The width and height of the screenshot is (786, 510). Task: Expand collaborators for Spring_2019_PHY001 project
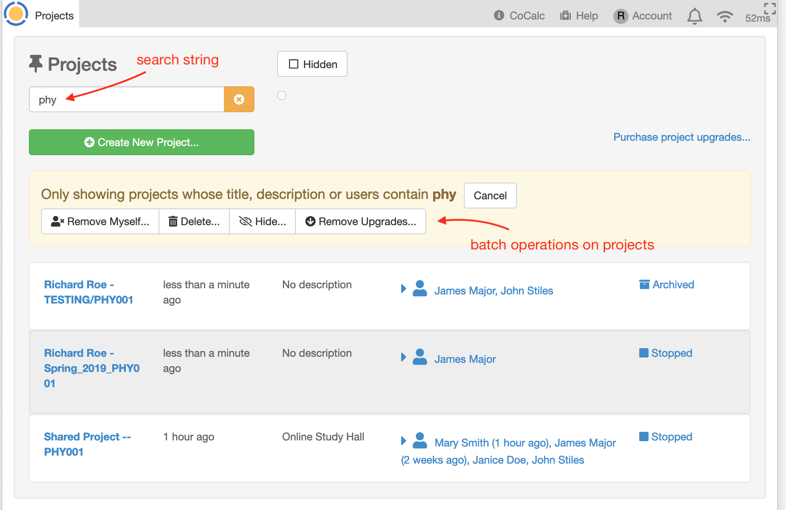point(403,357)
